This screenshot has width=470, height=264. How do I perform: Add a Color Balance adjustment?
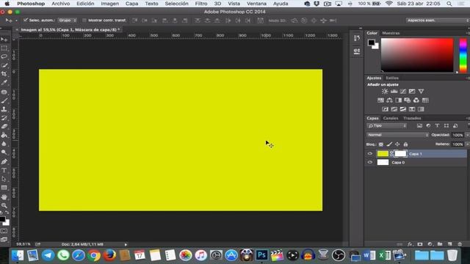(389, 100)
